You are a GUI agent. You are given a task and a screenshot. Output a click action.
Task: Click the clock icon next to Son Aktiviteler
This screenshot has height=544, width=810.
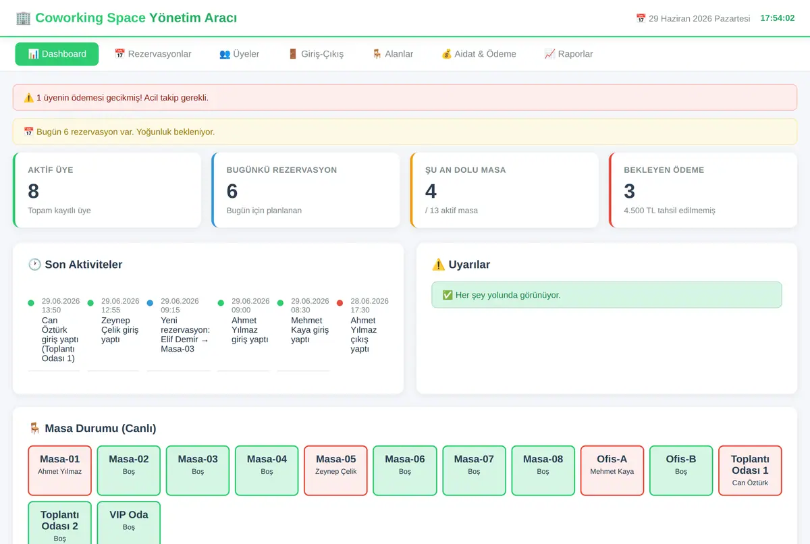click(x=34, y=265)
